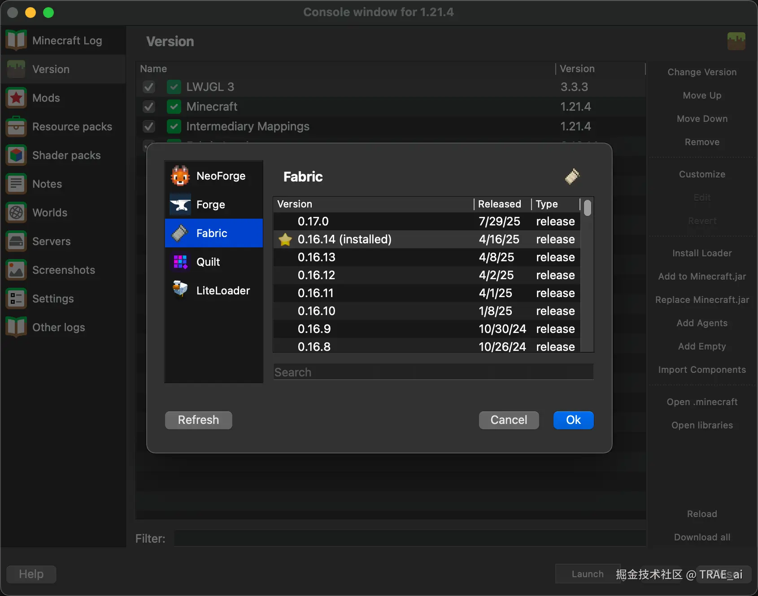Select version 0.16.10 row
This screenshot has height=596, width=758.
pyautogui.click(x=427, y=311)
